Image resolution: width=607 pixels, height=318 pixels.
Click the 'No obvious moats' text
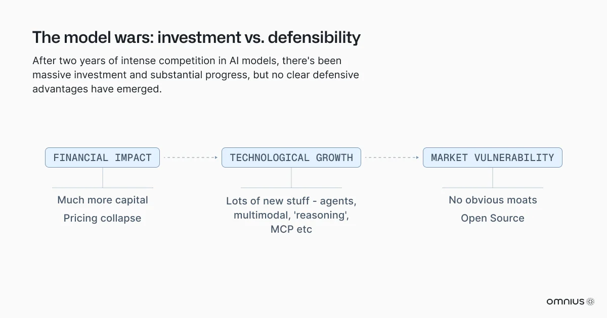pos(493,200)
